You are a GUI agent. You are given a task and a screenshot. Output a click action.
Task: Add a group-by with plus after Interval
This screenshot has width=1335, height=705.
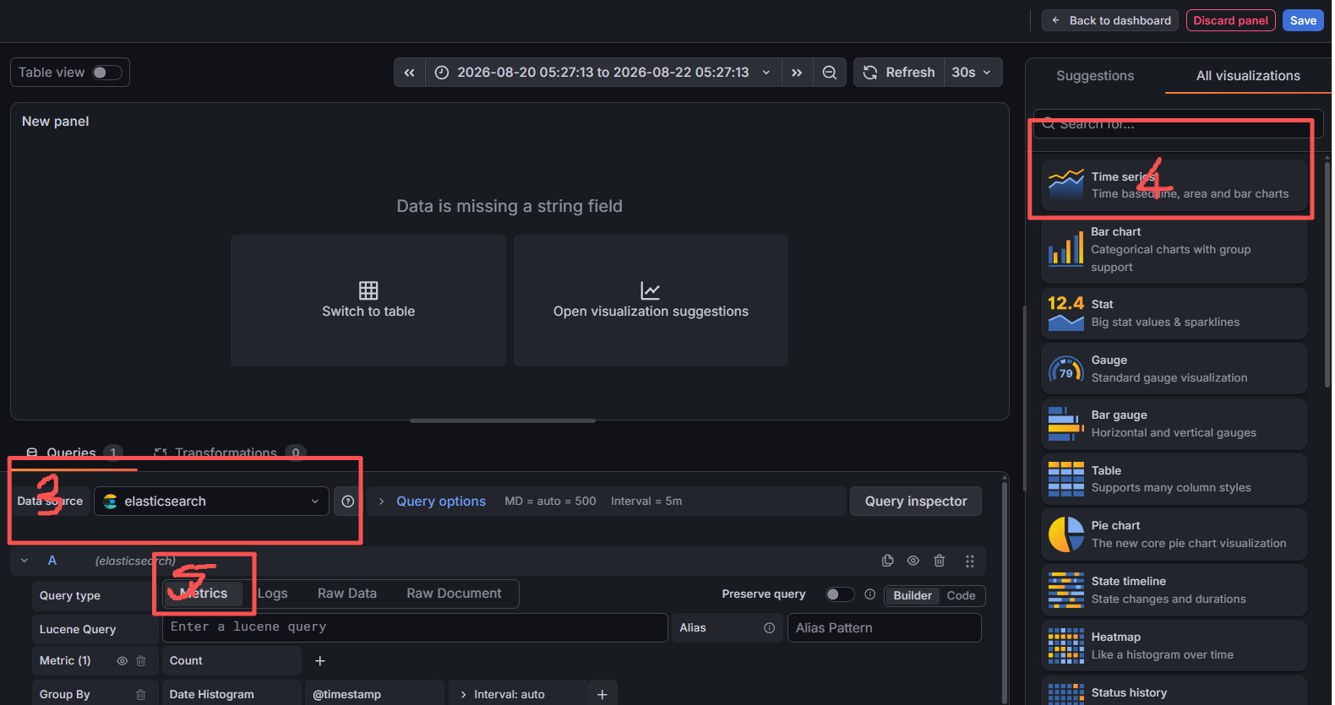click(602, 695)
